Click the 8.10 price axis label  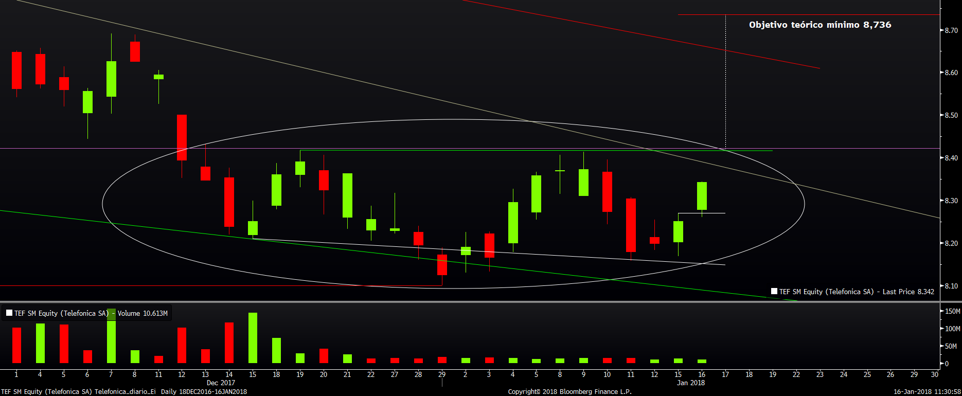[951, 286]
